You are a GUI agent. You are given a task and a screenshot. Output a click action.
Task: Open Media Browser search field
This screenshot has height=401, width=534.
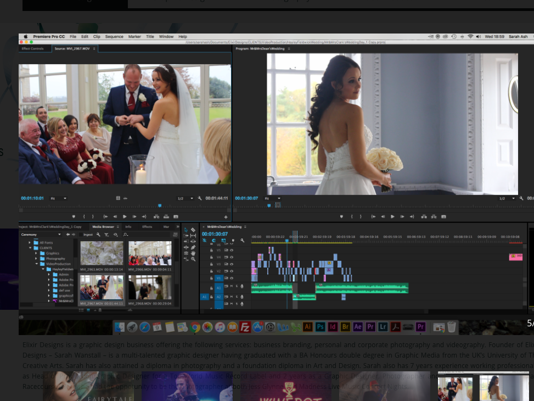pos(147,235)
